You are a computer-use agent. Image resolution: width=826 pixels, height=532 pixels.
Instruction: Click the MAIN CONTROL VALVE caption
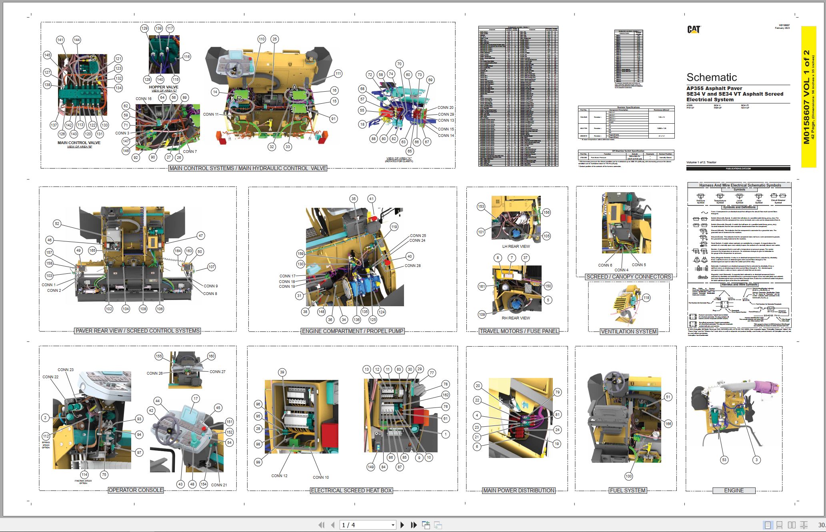coord(79,143)
